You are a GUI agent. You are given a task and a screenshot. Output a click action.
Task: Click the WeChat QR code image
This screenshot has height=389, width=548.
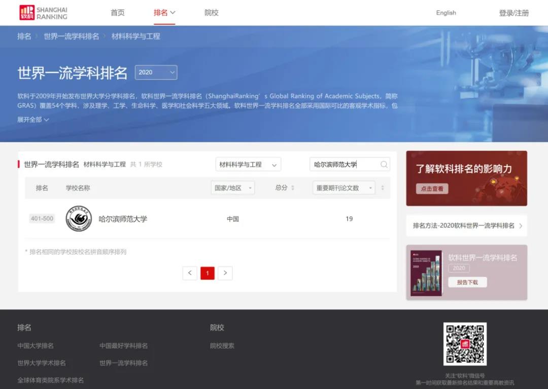465,344
